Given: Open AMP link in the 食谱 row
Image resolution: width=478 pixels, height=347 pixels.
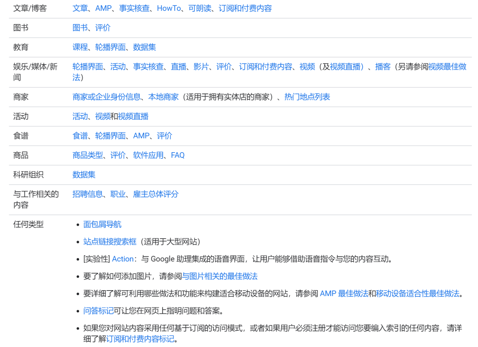Looking at the screenshot, I should [141, 136].
